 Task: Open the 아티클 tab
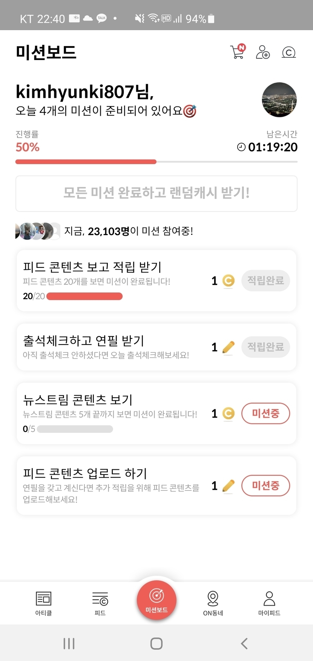[43, 603]
